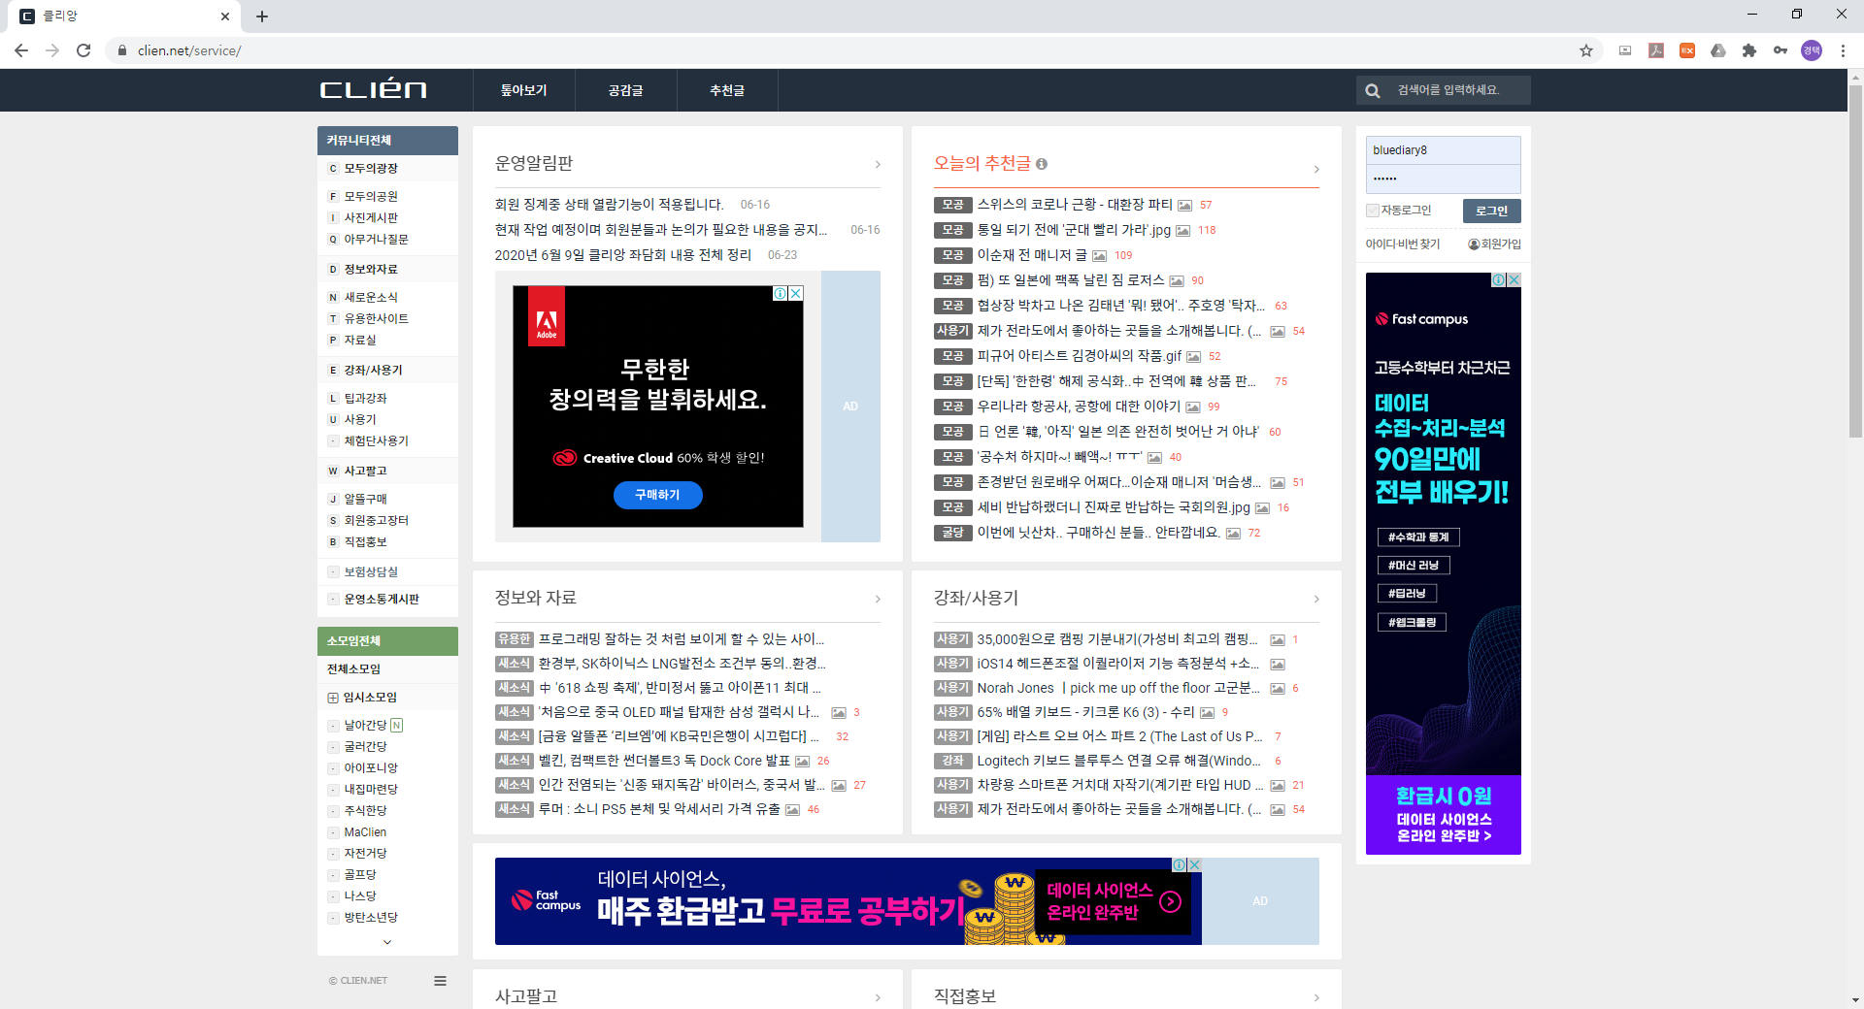
Task: Open 오늘의 추천글 section via its arrow
Action: click(1316, 170)
